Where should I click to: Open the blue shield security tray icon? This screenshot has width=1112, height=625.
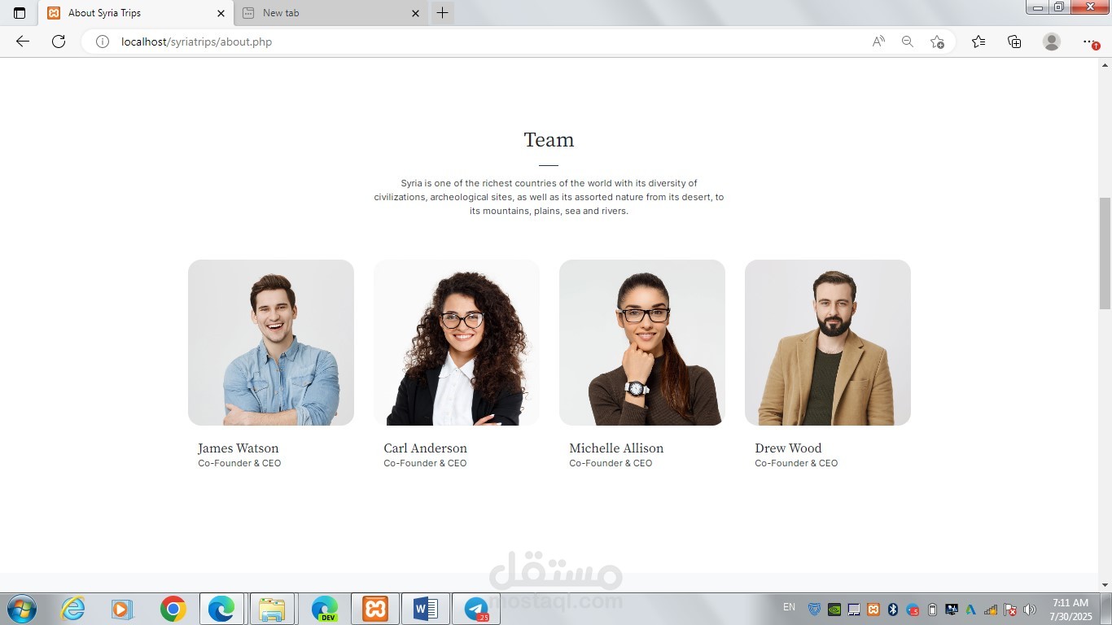[x=814, y=610]
